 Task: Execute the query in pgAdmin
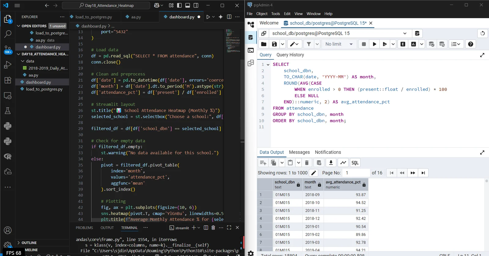[374, 44]
